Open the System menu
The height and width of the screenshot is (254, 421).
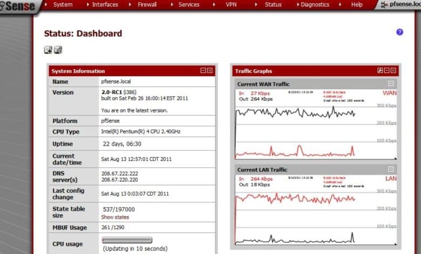click(x=63, y=4)
